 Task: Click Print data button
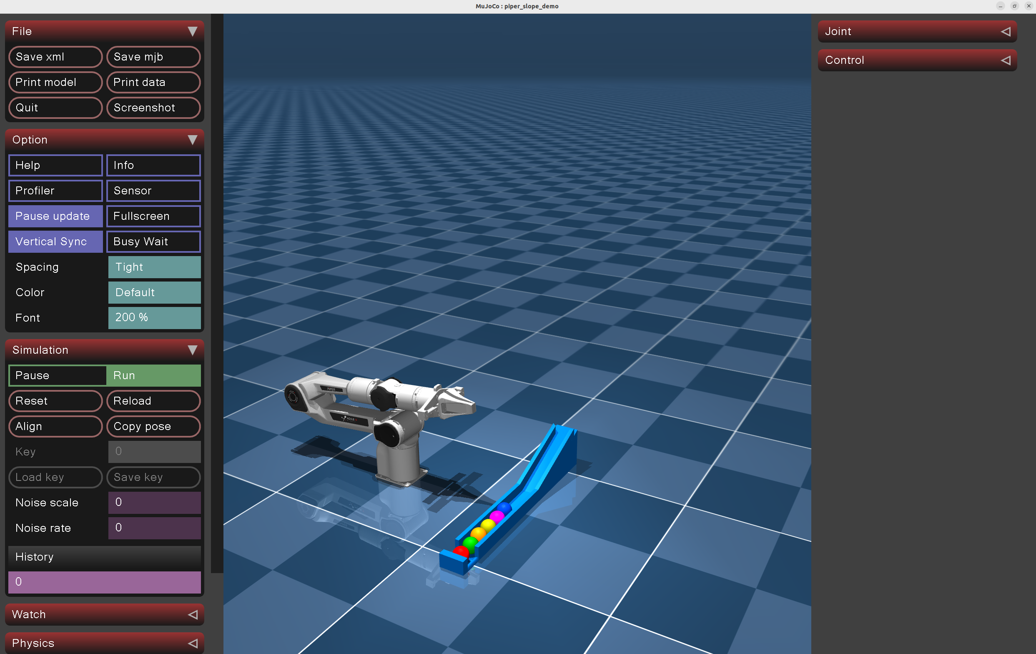click(x=153, y=82)
